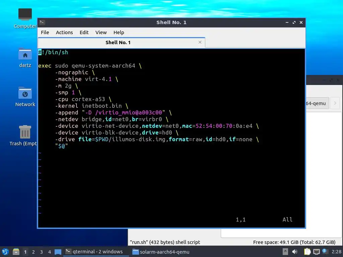The height and width of the screenshot is (257, 343).
Task: Open the Help menu
Action: 119,32
